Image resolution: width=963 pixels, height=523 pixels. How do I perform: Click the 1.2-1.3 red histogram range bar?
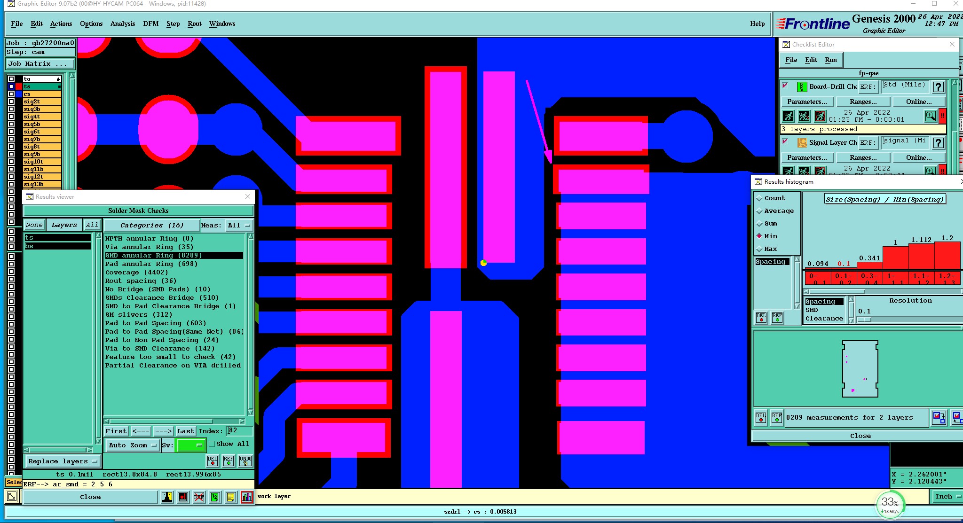point(947,255)
